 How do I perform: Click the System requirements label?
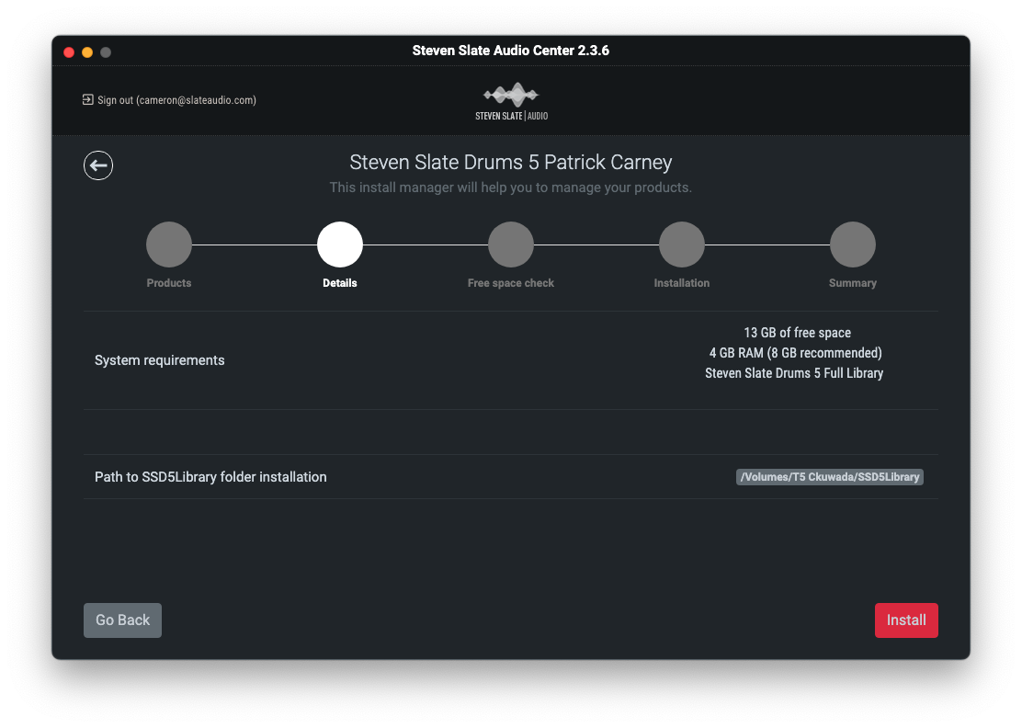coord(160,360)
